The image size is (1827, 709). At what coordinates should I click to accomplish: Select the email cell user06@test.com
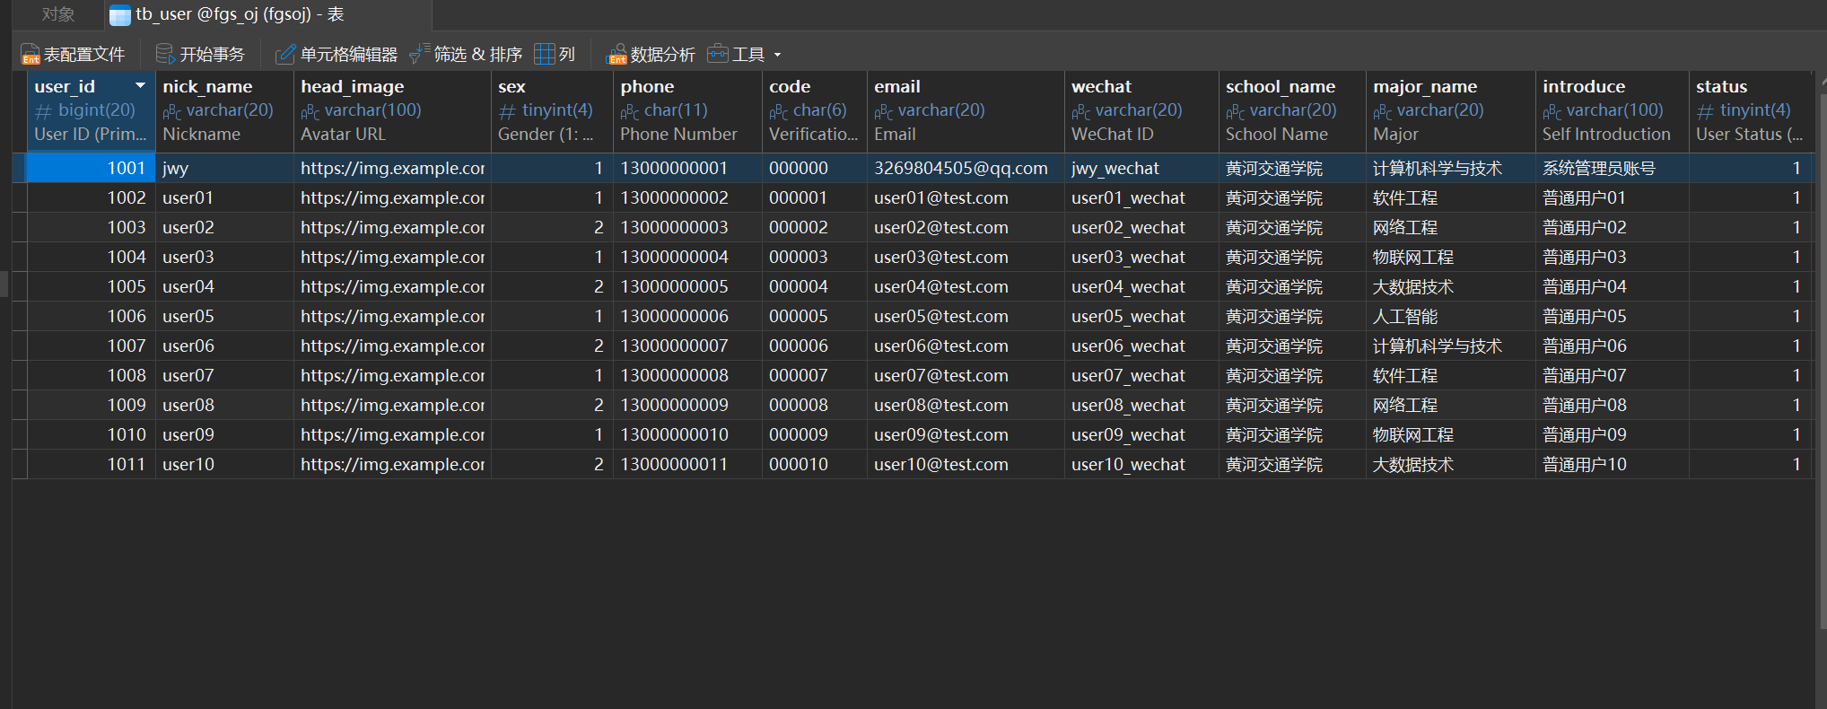click(966, 346)
